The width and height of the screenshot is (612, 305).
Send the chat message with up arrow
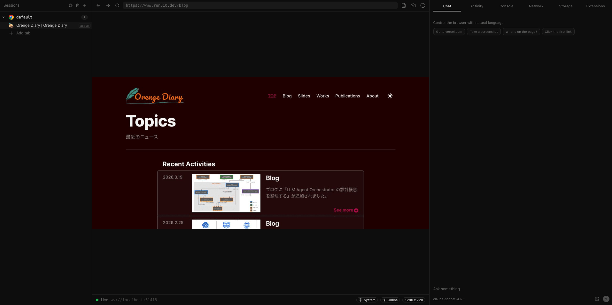tap(606, 299)
